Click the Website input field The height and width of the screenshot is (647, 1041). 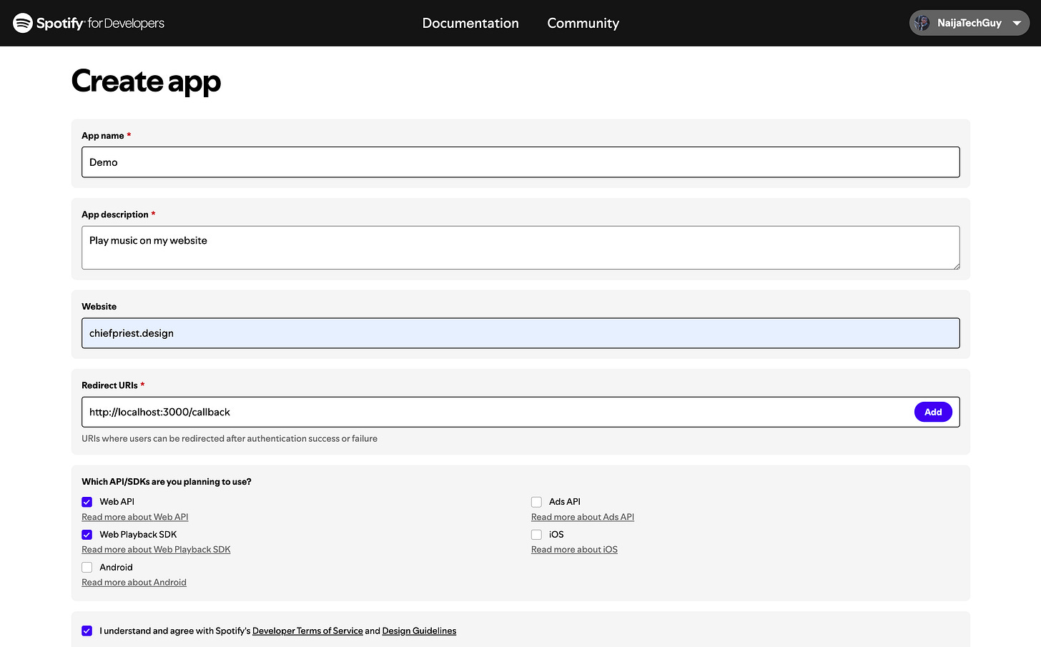click(520, 333)
